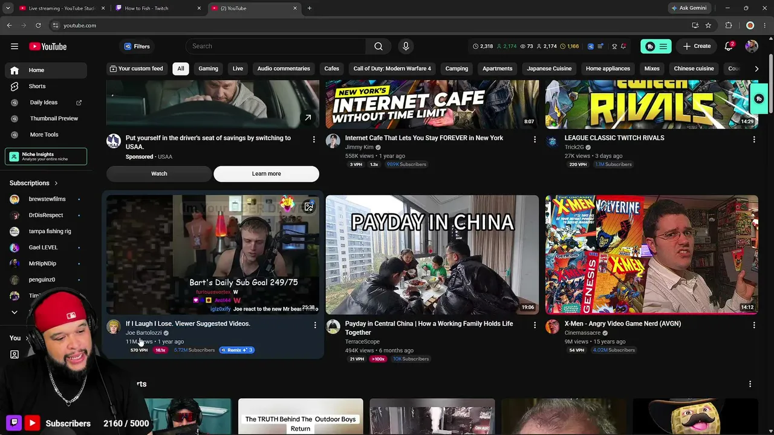
Task: Open the X-Men AVGN video thumbnail
Action: pos(652,254)
